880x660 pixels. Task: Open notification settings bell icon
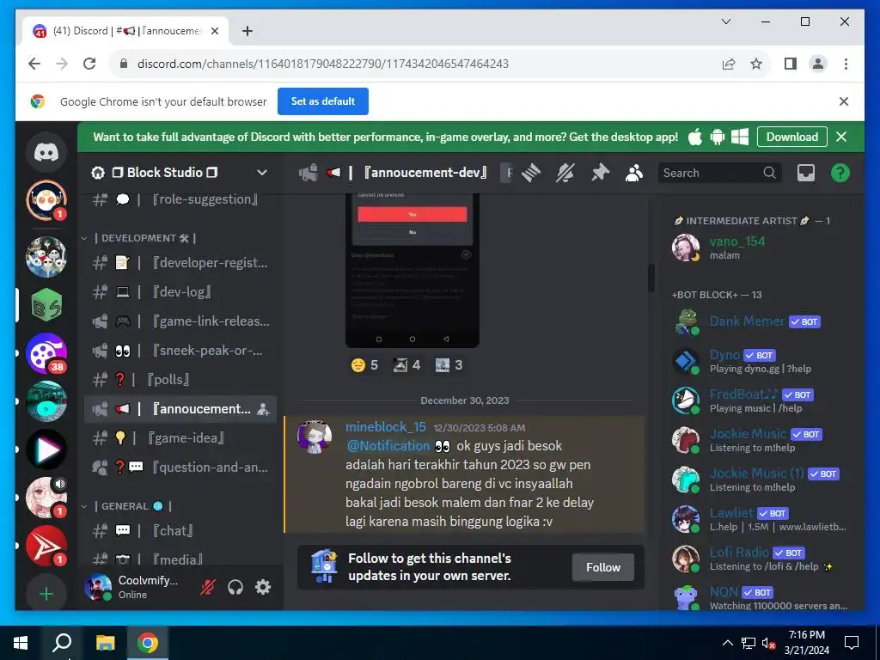pyautogui.click(x=565, y=173)
